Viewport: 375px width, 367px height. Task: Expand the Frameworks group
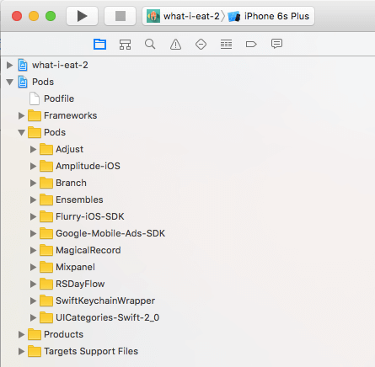(21, 115)
